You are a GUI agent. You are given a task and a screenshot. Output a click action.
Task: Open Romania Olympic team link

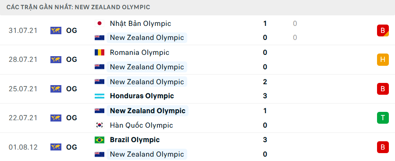pyautogui.click(x=139, y=52)
